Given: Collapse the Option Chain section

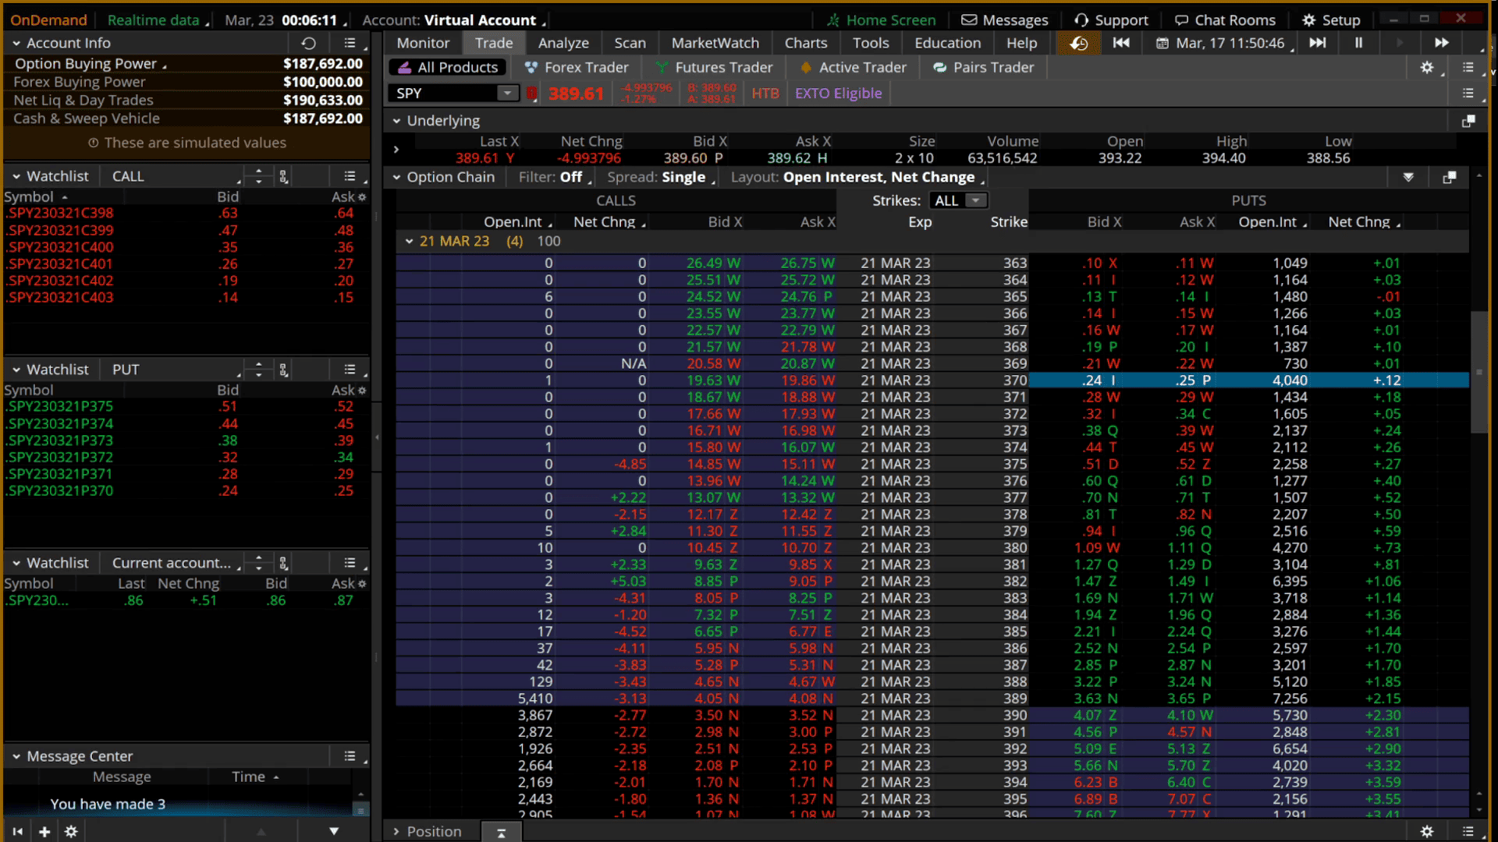Looking at the screenshot, I should point(396,177).
